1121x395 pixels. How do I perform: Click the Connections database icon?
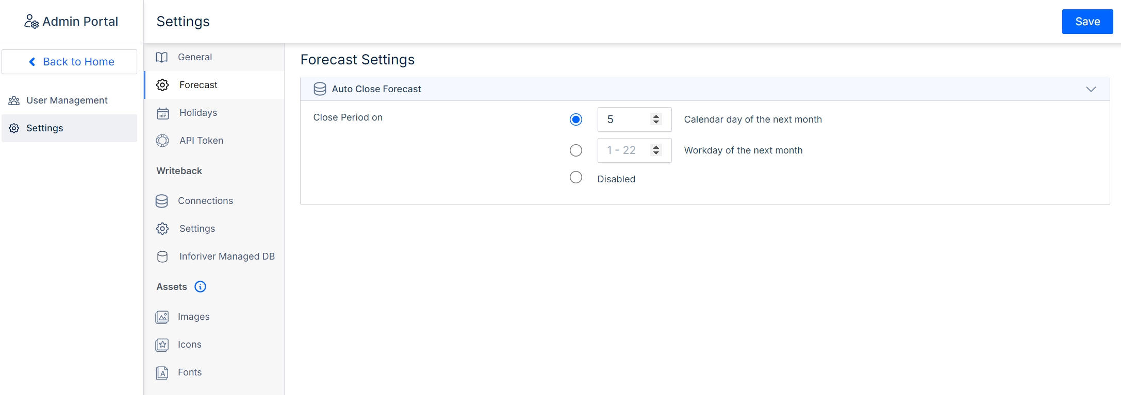coord(162,201)
